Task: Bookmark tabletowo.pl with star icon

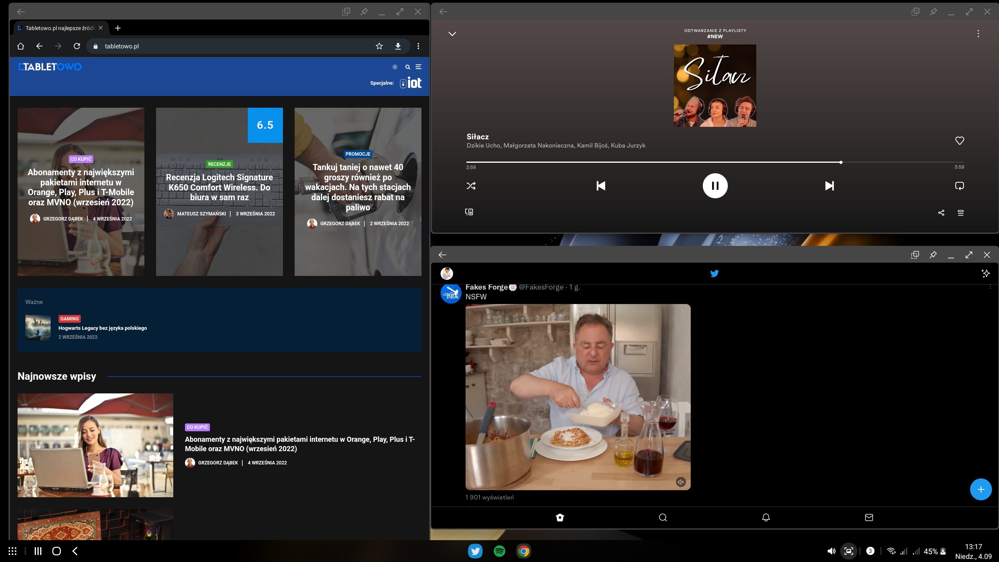Action: [379, 46]
